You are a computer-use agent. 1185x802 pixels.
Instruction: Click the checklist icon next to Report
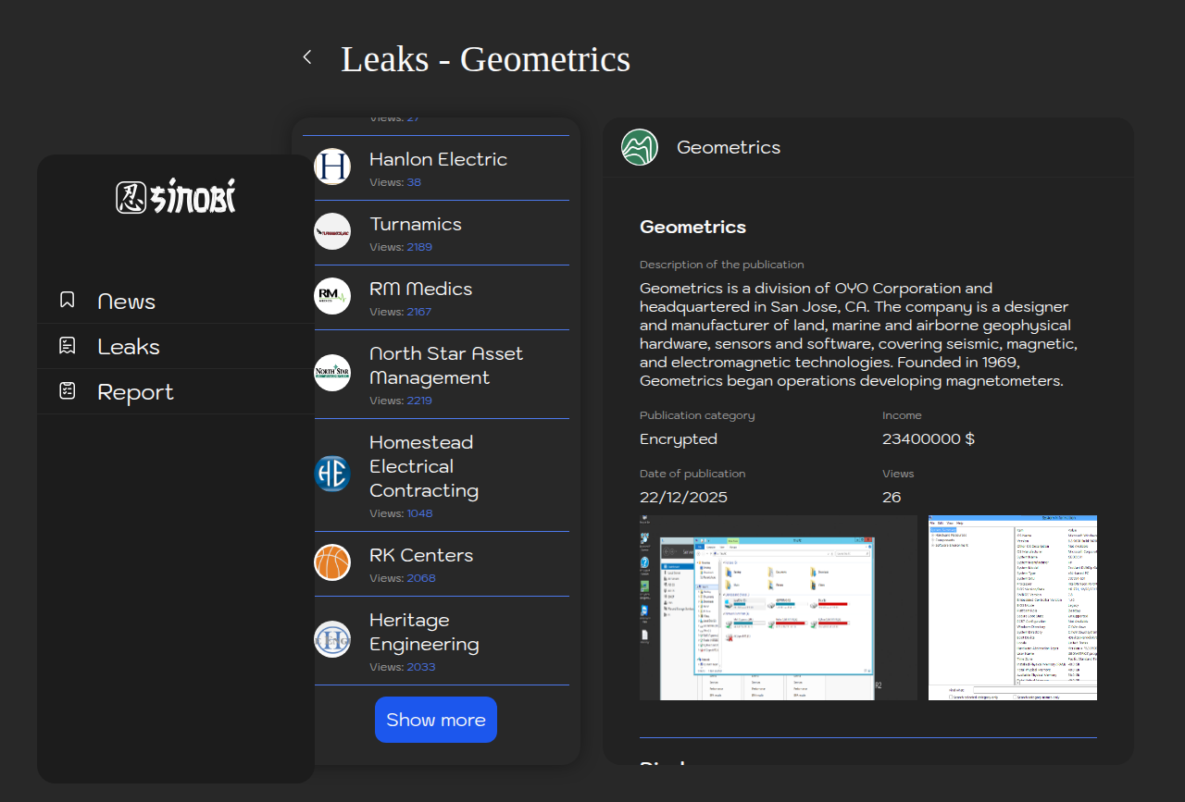tap(67, 391)
